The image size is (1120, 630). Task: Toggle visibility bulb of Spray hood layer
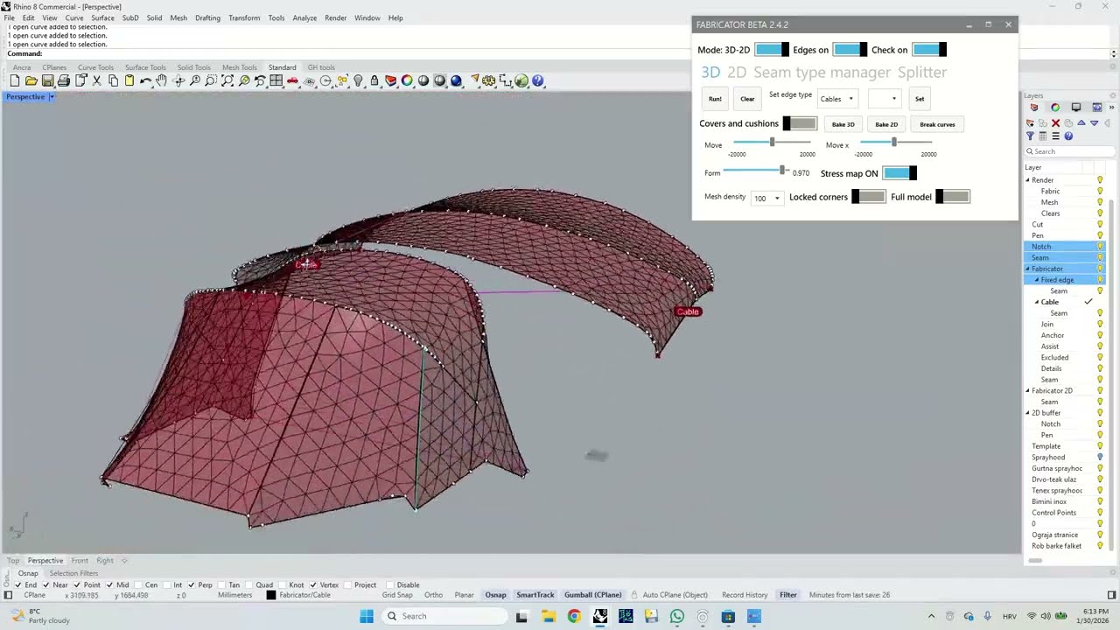1100,458
